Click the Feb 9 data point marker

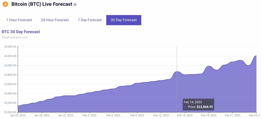137,83
